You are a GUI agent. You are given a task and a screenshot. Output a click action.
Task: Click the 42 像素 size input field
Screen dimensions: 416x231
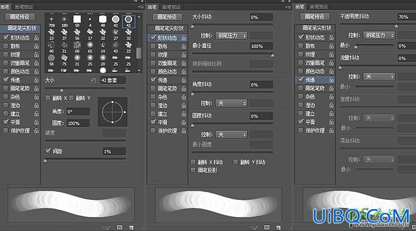[x=113, y=80]
